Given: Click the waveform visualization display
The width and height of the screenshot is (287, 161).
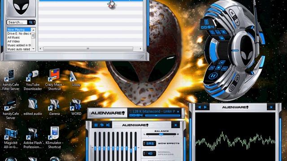Looking at the screenshot, I should click(235, 137).
